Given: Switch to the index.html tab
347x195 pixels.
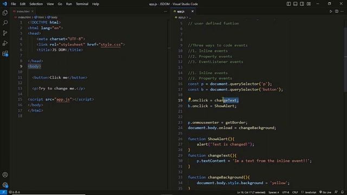Looking at the screenshot, I should click(23, 11).
